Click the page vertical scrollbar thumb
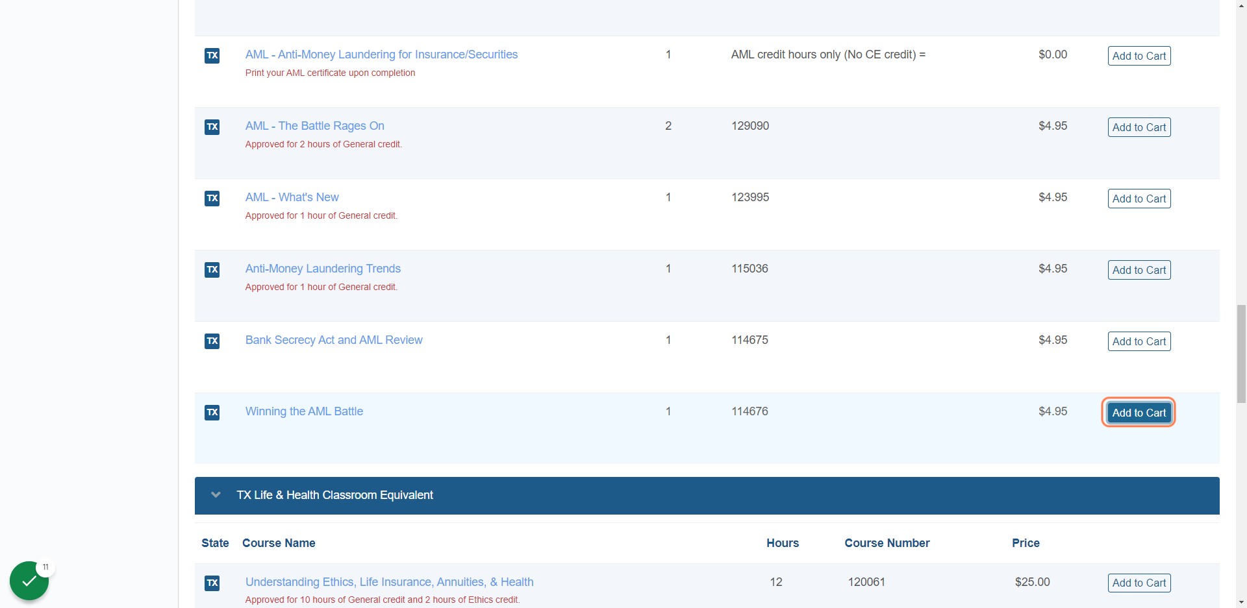The width and height of the screenshot is (1247, 608). (x=1241, y=354)
